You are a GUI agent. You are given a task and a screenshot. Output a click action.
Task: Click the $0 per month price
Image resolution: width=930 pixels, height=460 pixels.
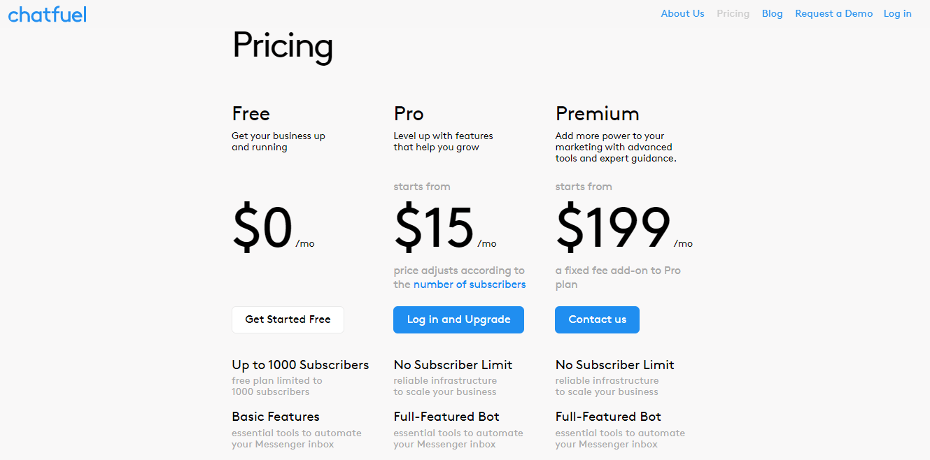273,229
